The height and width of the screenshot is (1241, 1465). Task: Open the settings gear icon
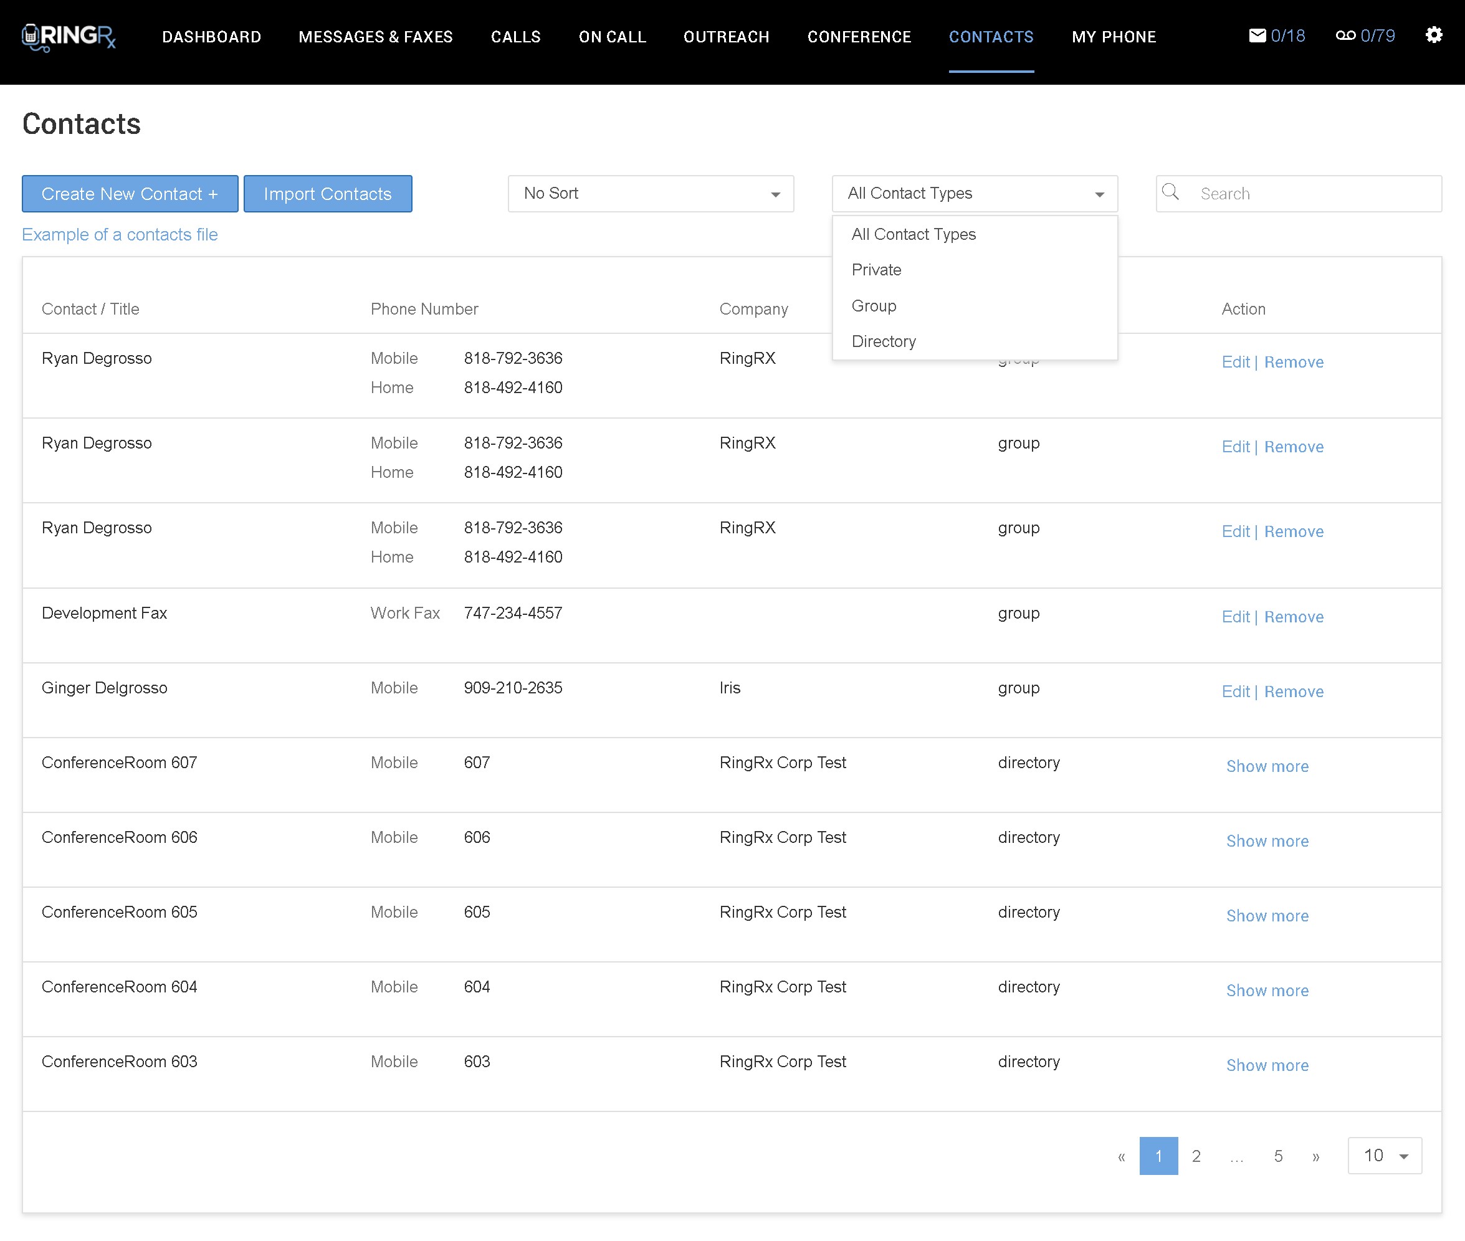click(1433, 35)
